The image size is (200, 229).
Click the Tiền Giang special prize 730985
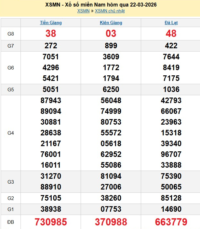51,222
